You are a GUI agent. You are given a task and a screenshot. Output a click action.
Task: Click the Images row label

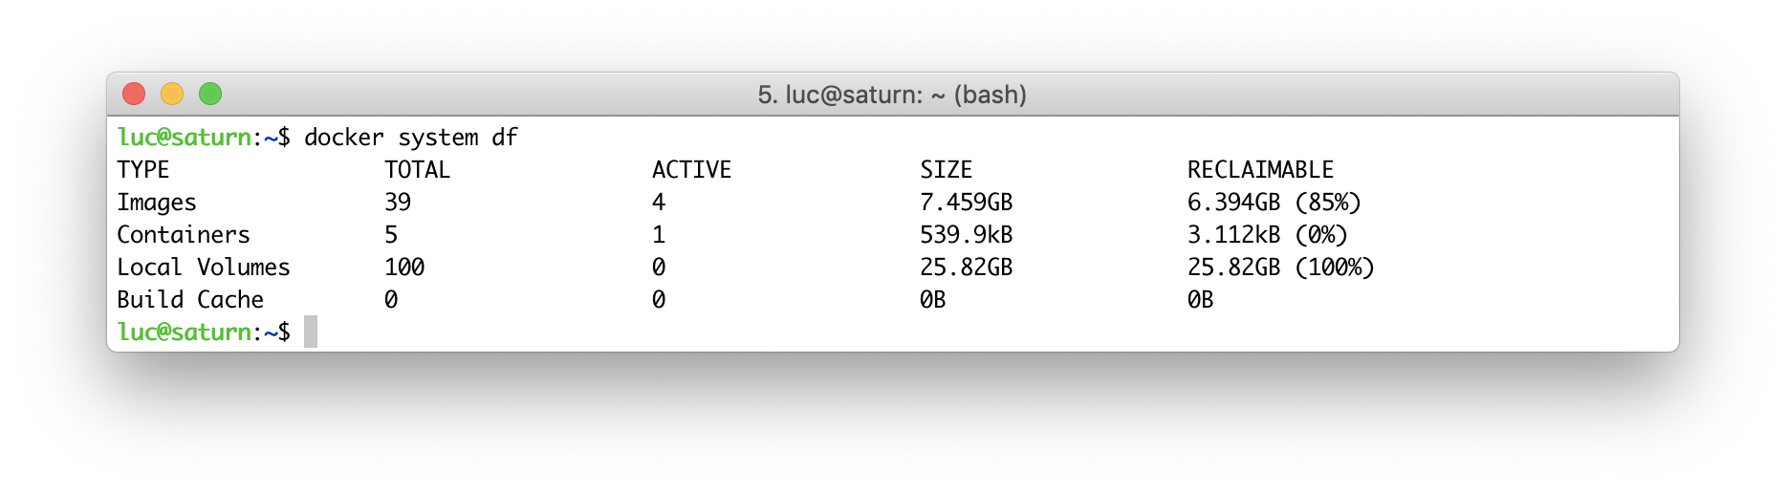(157, 203)
